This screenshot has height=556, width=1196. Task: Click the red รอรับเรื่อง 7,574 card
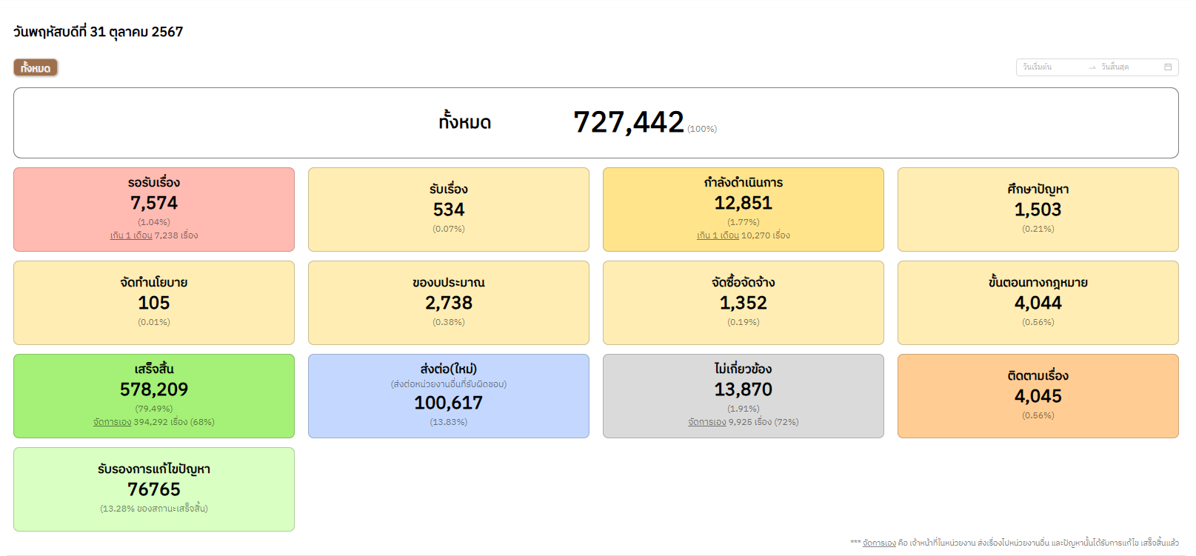(x=154, y=202)
